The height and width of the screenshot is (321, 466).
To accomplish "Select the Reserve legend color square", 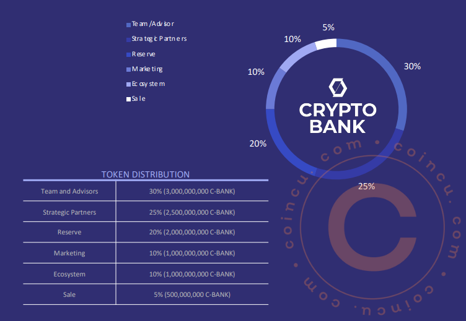I will [x=128, y=54].
